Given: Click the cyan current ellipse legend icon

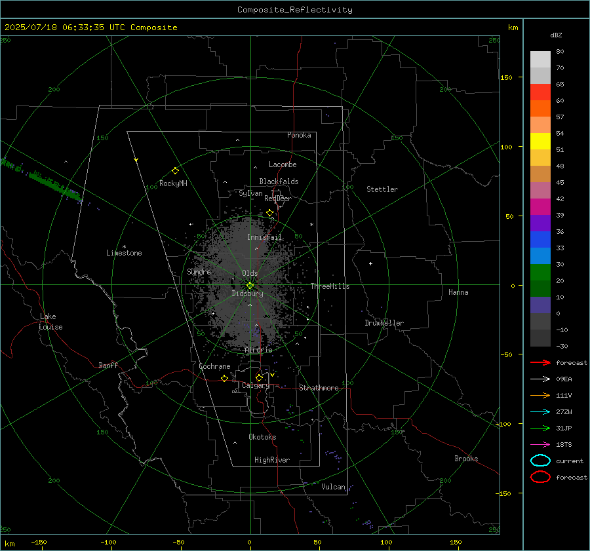Looking at the screenshot, I should point(540,461).
